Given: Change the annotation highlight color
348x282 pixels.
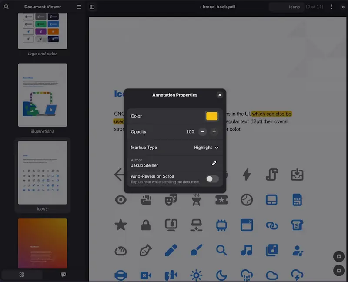Looking at the screenshot, I should [x=212, y=116].
